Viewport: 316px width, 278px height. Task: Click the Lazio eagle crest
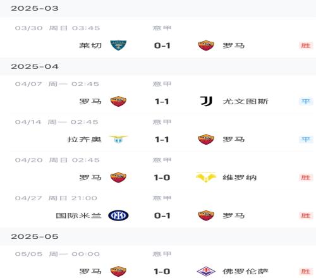(118, 139)
